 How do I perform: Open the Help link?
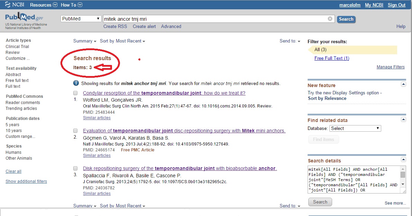[x=401, y=26]
